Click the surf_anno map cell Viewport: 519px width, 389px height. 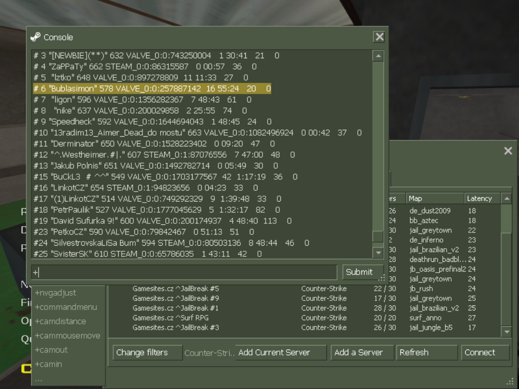(425, 318)
